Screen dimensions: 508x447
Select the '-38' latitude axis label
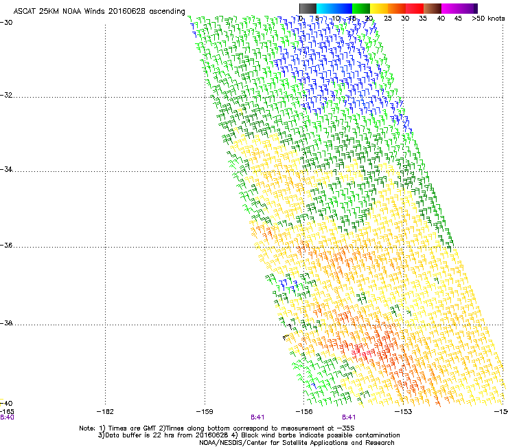coord(6,323)
